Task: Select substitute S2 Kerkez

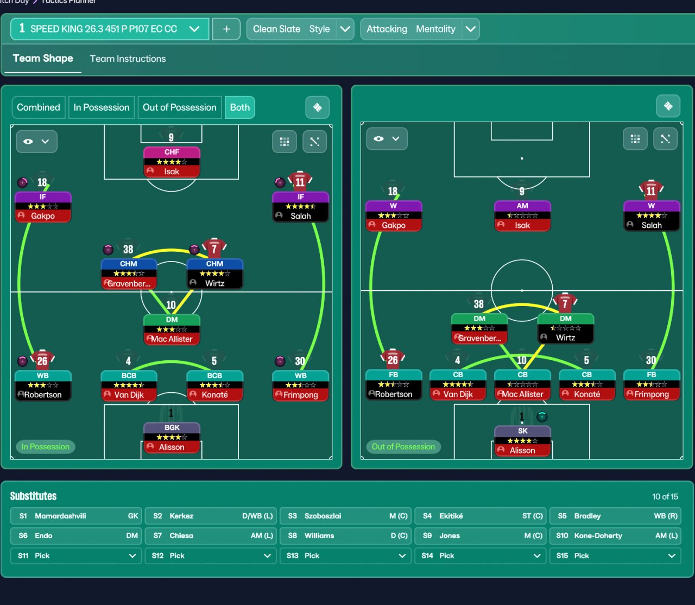Action: pos(211,516)
